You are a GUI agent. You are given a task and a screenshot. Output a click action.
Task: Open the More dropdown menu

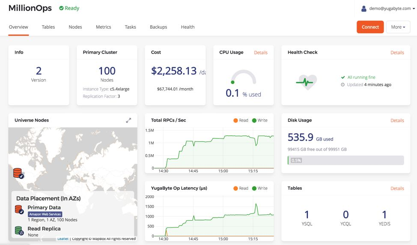point(398,27)
